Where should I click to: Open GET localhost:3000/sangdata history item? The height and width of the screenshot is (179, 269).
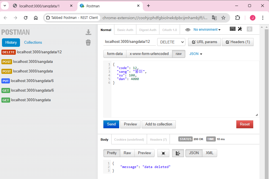(26, 100)
